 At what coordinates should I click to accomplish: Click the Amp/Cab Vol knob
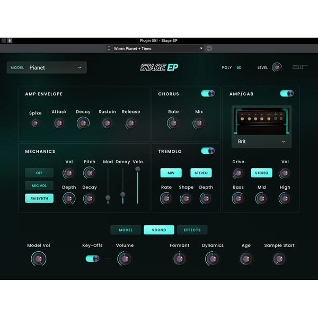click(285, 173)
